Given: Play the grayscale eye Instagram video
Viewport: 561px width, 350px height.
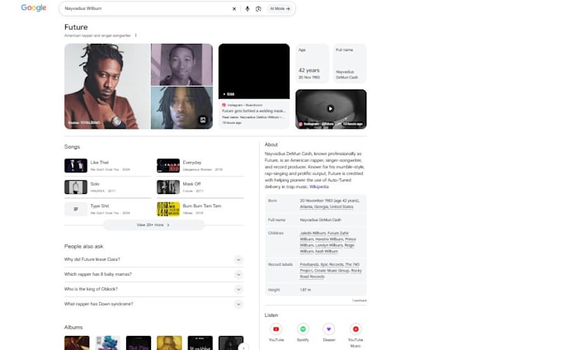Looking at the screenshot, I should [x=331, y=109].
